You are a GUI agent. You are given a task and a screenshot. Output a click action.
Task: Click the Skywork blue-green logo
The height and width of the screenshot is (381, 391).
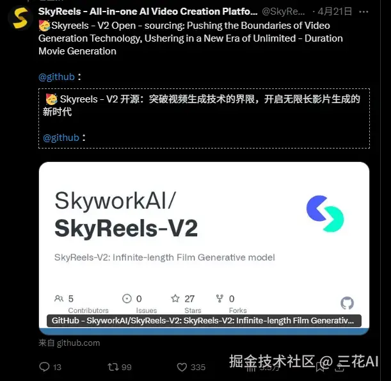pyautogui.click(x=325, y=213)
